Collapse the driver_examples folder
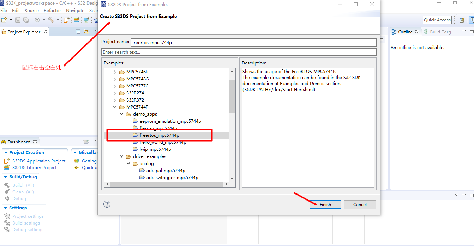The height and width of the screenshot is (246, 474). [x=121, y=156]
